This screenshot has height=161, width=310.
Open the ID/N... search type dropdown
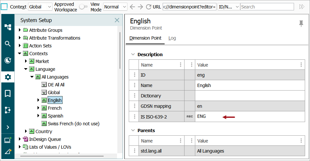click(x=229, y=7)
